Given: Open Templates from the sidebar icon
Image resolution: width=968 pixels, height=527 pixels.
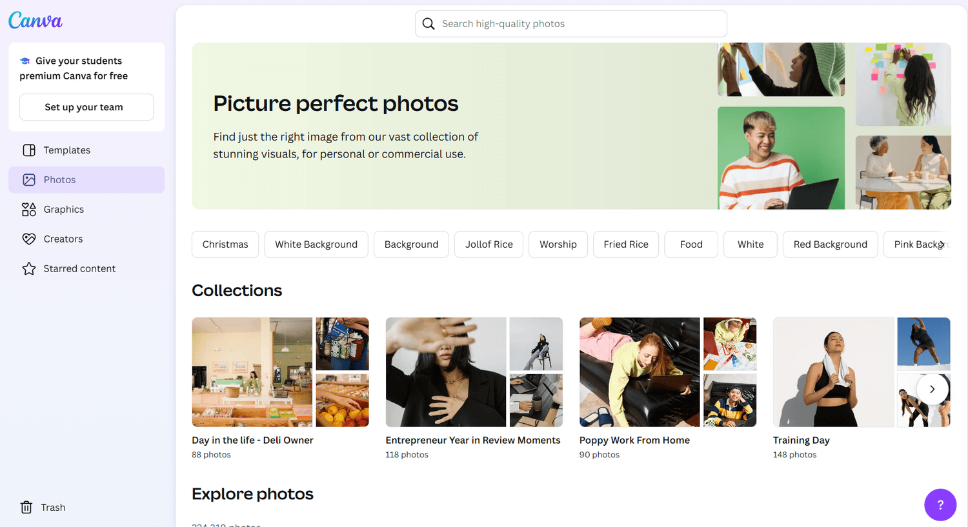Looking at the screenshot, I should click(x=29, y=150).
